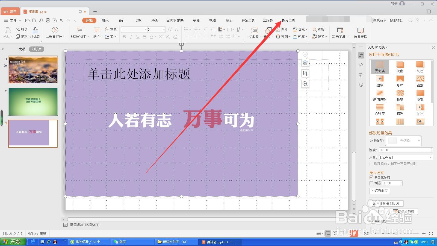The height and width of the screenshot is (246, 437).
Task: Open the 文件 menu
Action: click(x=13, y=20)
